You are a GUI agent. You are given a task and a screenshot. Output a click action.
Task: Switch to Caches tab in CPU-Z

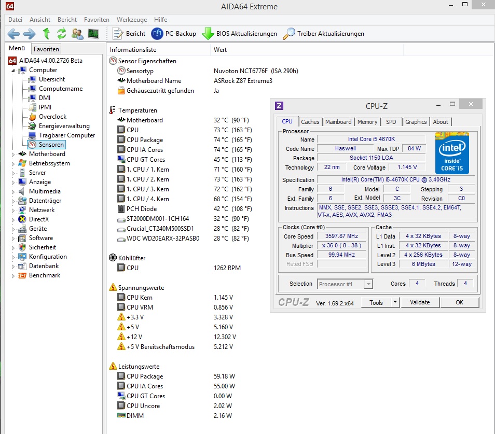click(310, 122)
